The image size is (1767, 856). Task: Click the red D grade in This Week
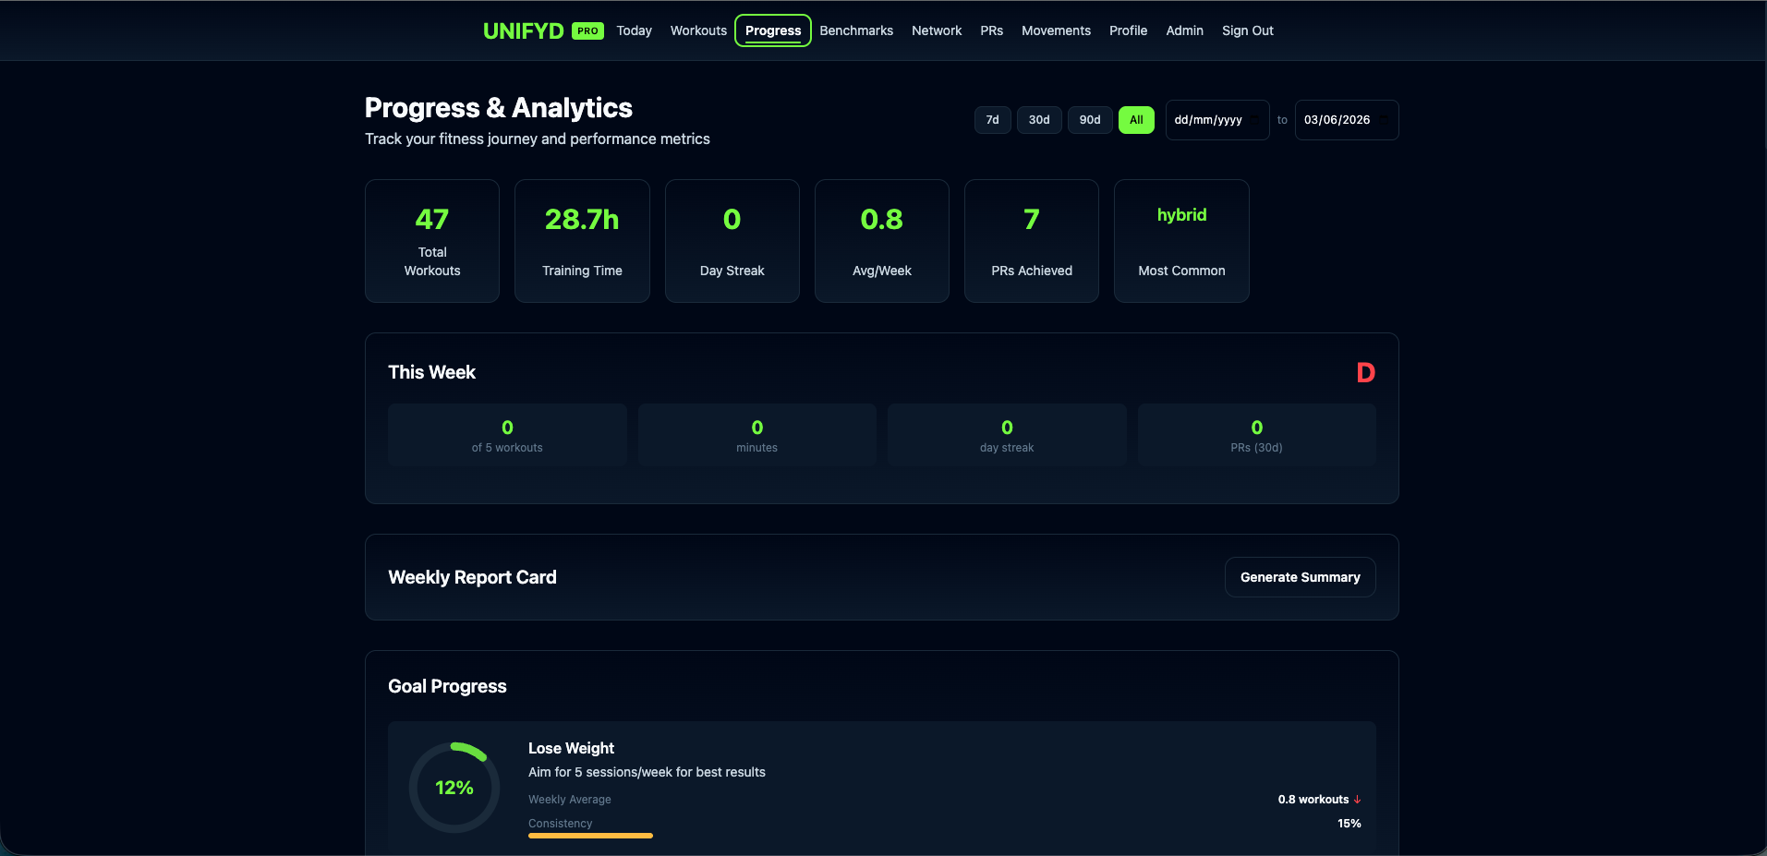(1365, 373)
